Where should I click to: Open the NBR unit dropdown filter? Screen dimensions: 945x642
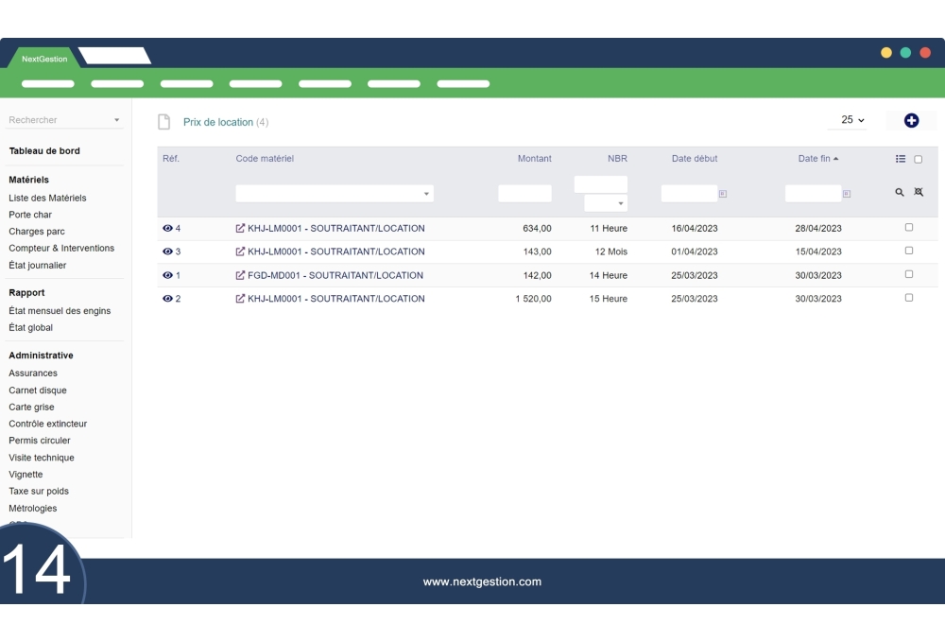[x=606, y=203]
